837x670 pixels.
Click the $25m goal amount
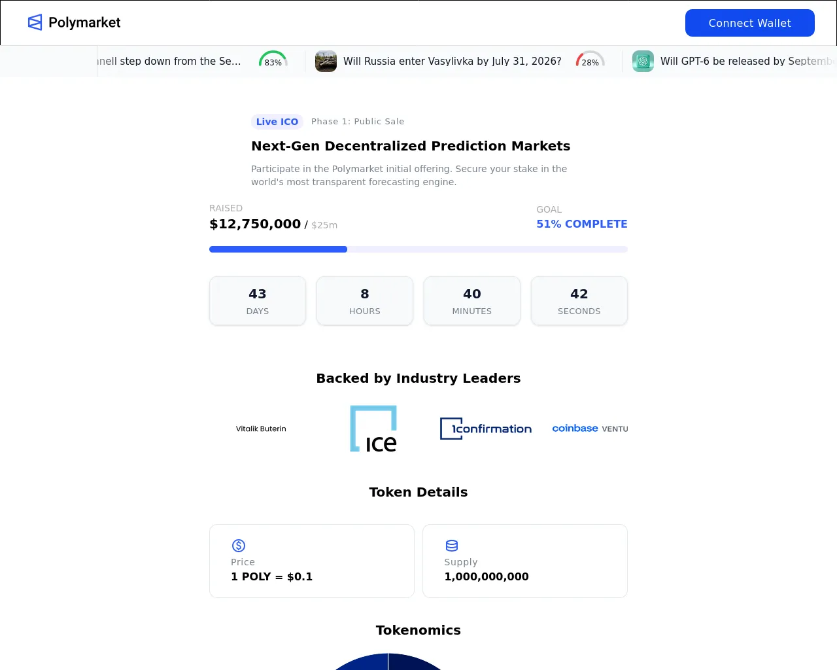coord(324,225)
